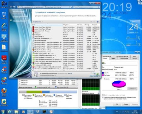Image resolution: width=142 pixels, height=114 pixels.
Task: Open the media player taskbar icon
Action: click(23, 112)
